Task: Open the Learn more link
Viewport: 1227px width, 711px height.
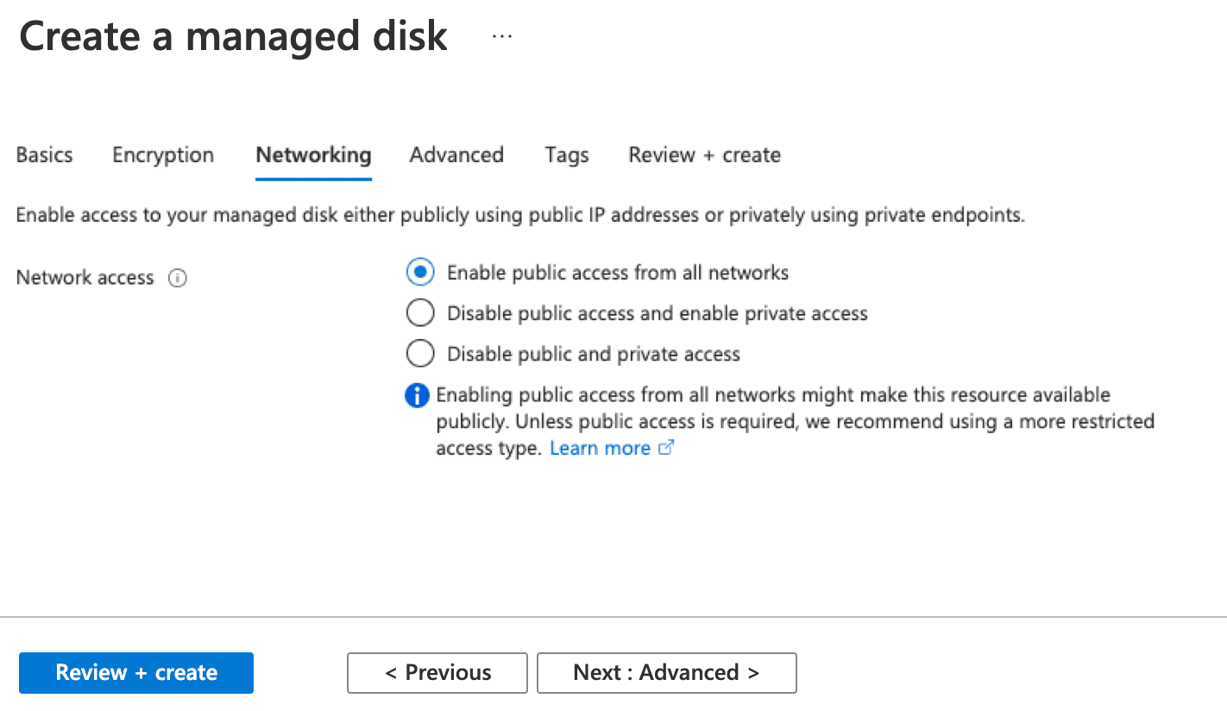Action: pos(600,448)
